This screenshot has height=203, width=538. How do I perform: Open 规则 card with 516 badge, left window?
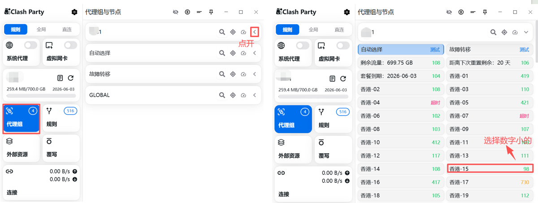(x=61, y=119)
